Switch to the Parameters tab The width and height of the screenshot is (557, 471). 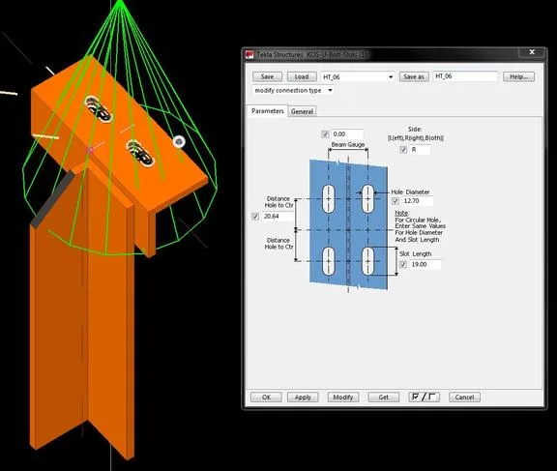click(x=267, y=111)
